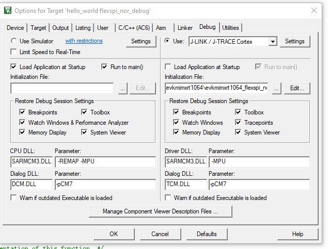Click the J-LINK -pCM7 parameter field

[x=259, y=185]
